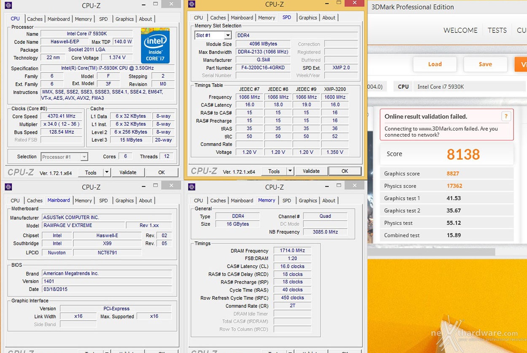
Task: Select SPD tab in bottom-right Memory window
Action: [287, 201]
